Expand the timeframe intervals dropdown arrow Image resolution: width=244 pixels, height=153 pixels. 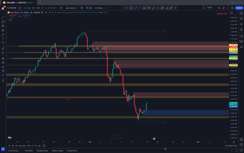[x=57, y=8]
